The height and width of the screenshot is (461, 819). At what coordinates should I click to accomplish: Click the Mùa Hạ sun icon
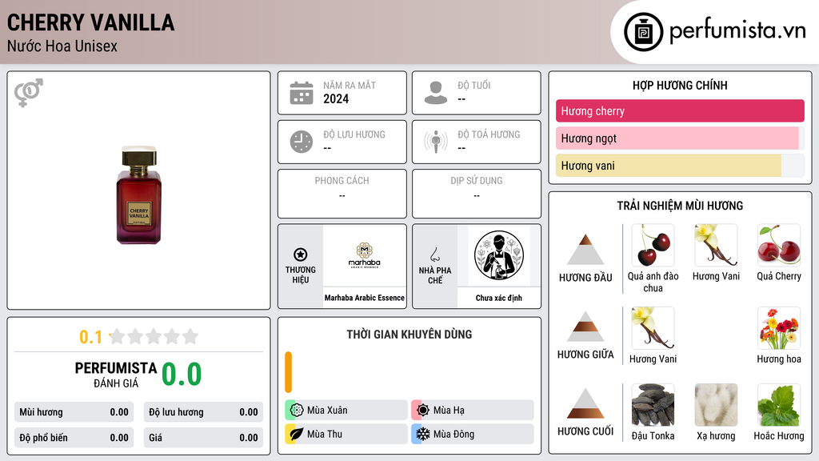423,411
